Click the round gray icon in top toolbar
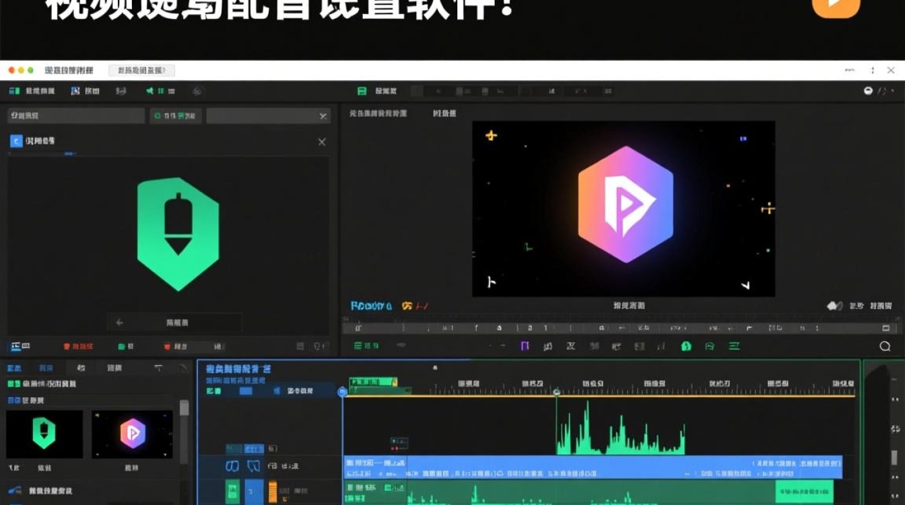Viewport: 905px width, 505px height. click(x=197, y=91)
